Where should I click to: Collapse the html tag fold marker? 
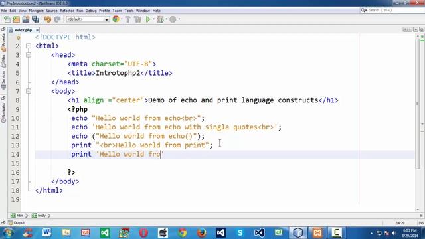[29, 46]
